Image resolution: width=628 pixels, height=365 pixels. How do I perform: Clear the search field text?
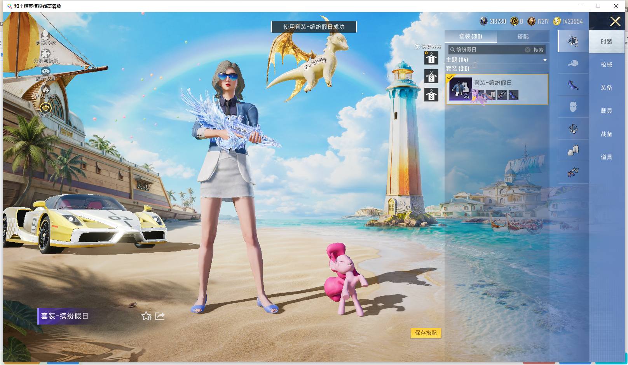tap(527, 50)
